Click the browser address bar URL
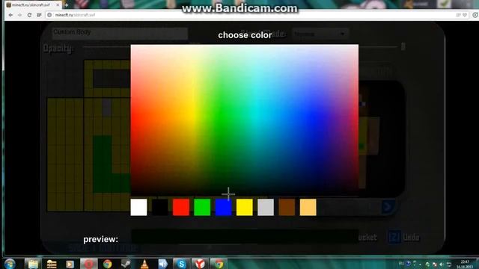 [x=75, y=15]
